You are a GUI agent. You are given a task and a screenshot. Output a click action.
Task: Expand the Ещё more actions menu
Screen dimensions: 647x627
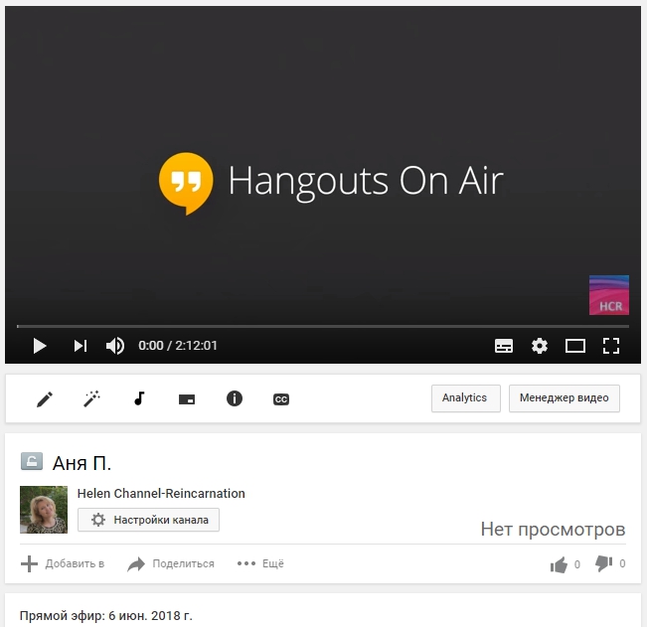point(260,563)
